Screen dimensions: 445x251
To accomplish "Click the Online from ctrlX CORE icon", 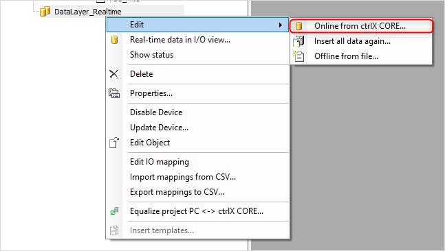I will 299,26.
